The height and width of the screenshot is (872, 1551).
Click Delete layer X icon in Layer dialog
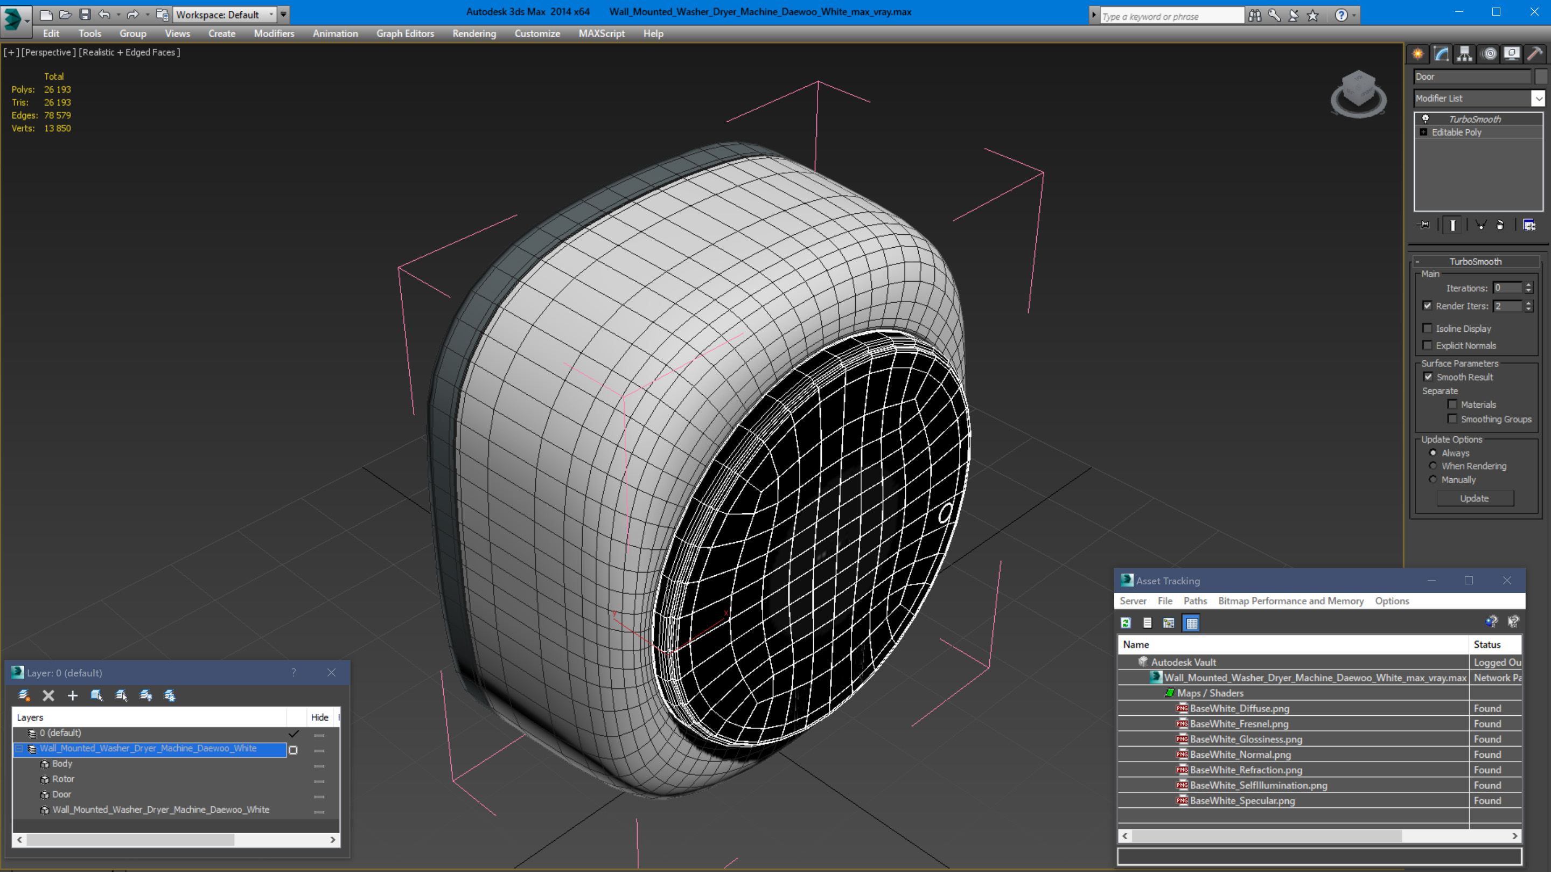tap(48, 695)
